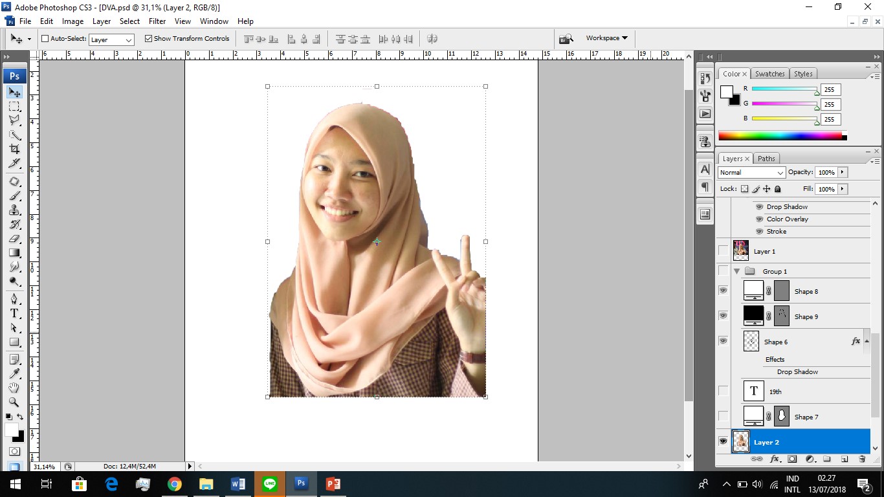The image size is (884, 497).
Task: Open the Image menu
Action: pos(72,21)
